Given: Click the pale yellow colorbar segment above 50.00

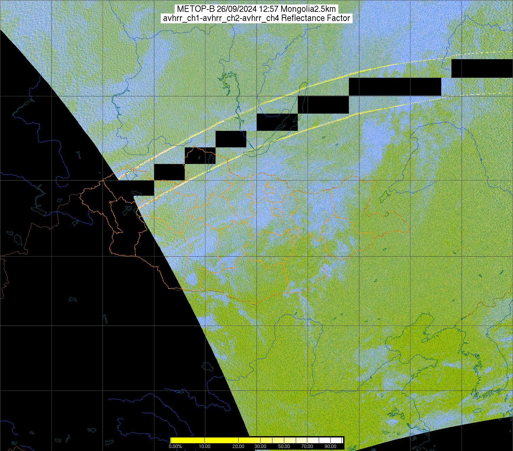Looking at the screenshot, I should (285, 440).
